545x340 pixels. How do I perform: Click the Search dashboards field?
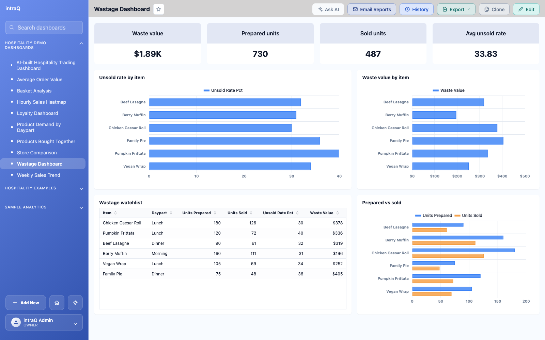[44, 28]
